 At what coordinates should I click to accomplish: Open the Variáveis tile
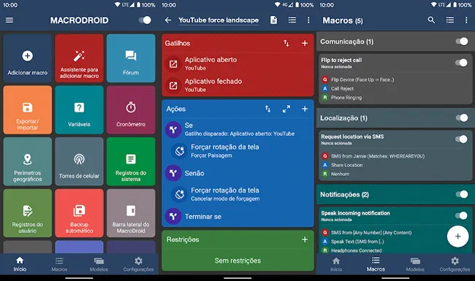79,109
